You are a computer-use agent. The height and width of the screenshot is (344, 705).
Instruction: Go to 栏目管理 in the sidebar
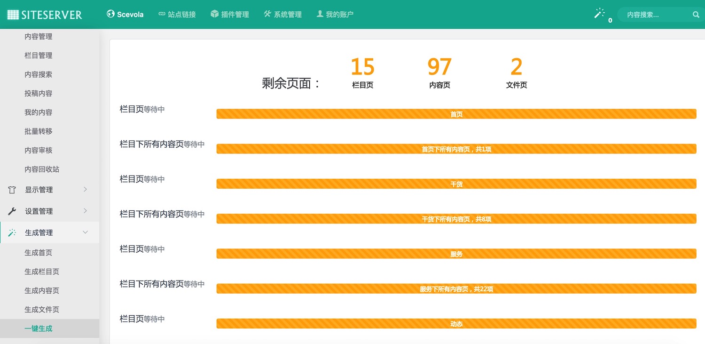39,56
